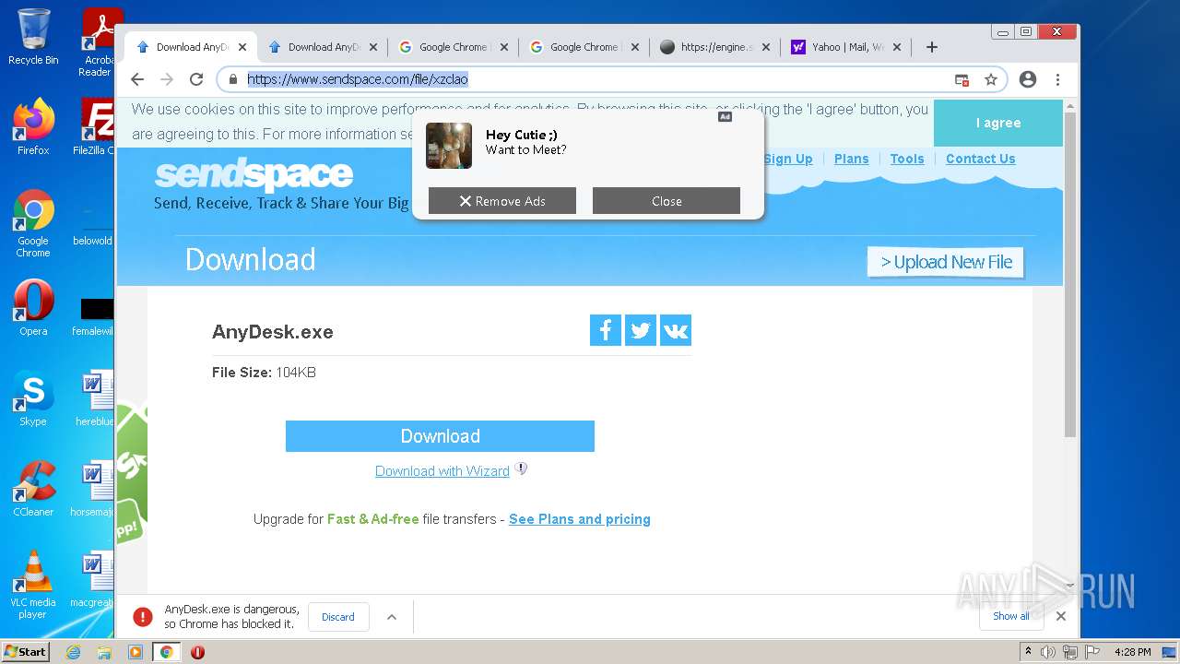Select the VLC media player desktop icon

(x=33, y=585)
